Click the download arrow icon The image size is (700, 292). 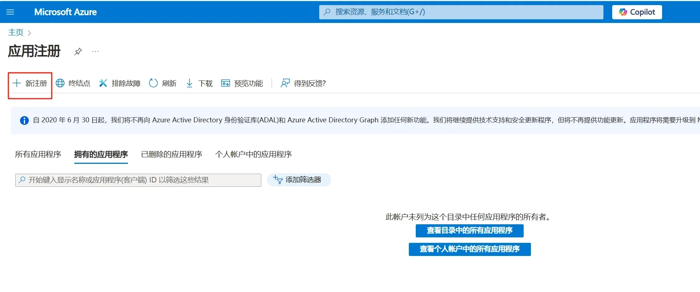tap(189, 83)
